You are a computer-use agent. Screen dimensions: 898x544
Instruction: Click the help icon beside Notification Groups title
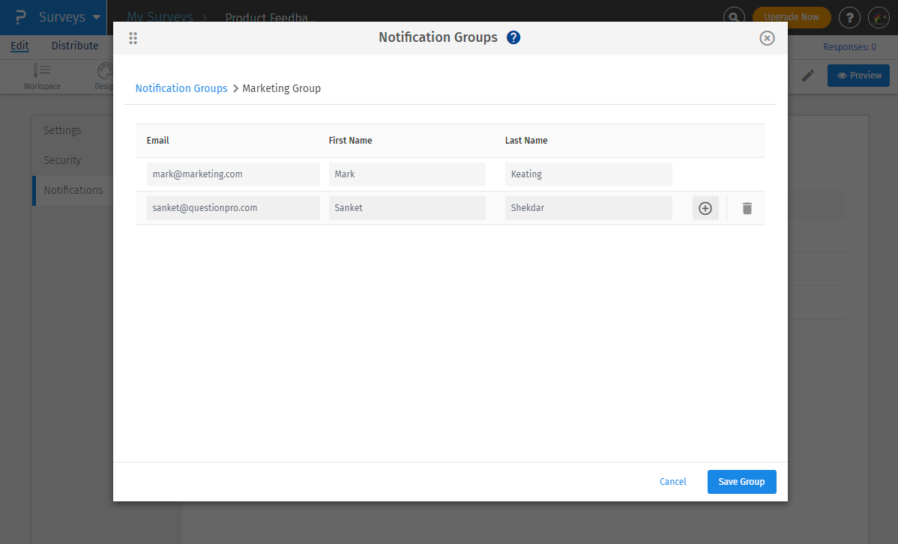[x=513, y=37]
